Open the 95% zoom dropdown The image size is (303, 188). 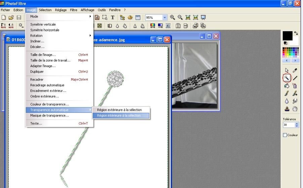tap(165, 17)
